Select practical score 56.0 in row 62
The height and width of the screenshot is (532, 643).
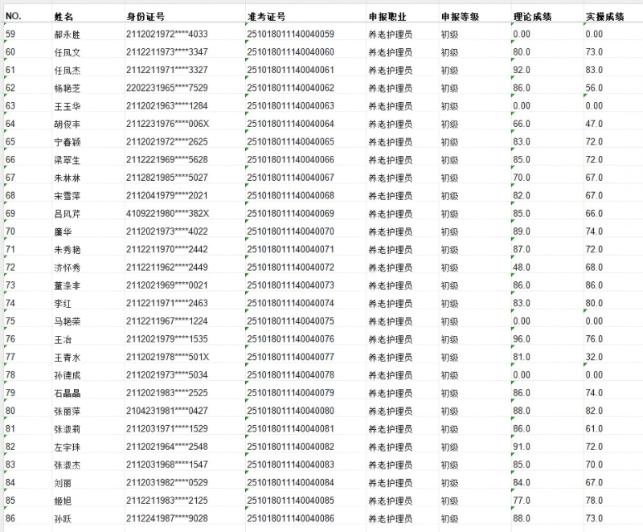point(594,88)
